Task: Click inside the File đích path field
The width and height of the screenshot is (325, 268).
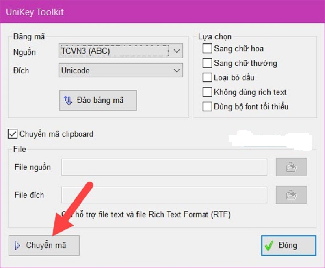Action: click(164, 195)
